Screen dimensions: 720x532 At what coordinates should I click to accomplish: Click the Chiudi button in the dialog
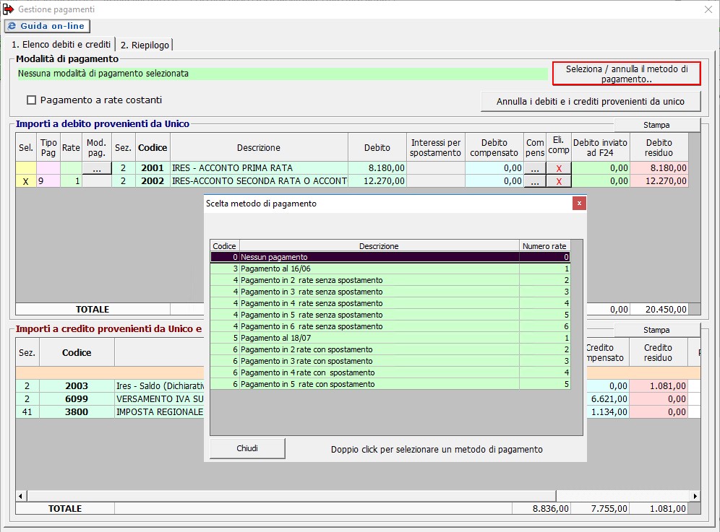tap(247, 448)
